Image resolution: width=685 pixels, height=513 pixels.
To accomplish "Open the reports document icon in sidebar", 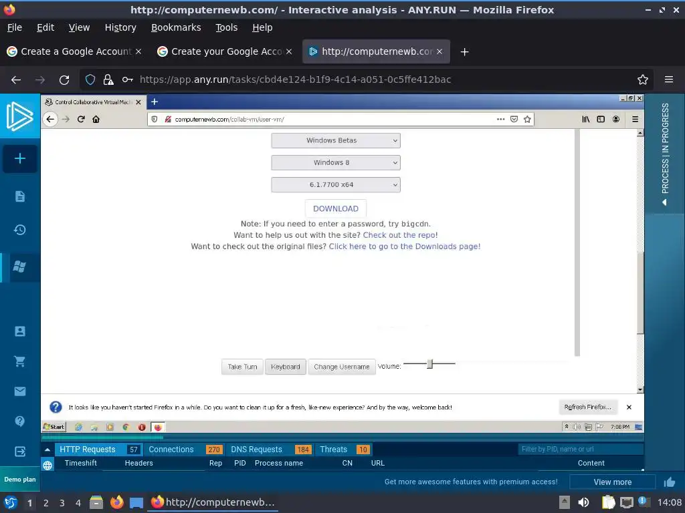I will (19, 196).
